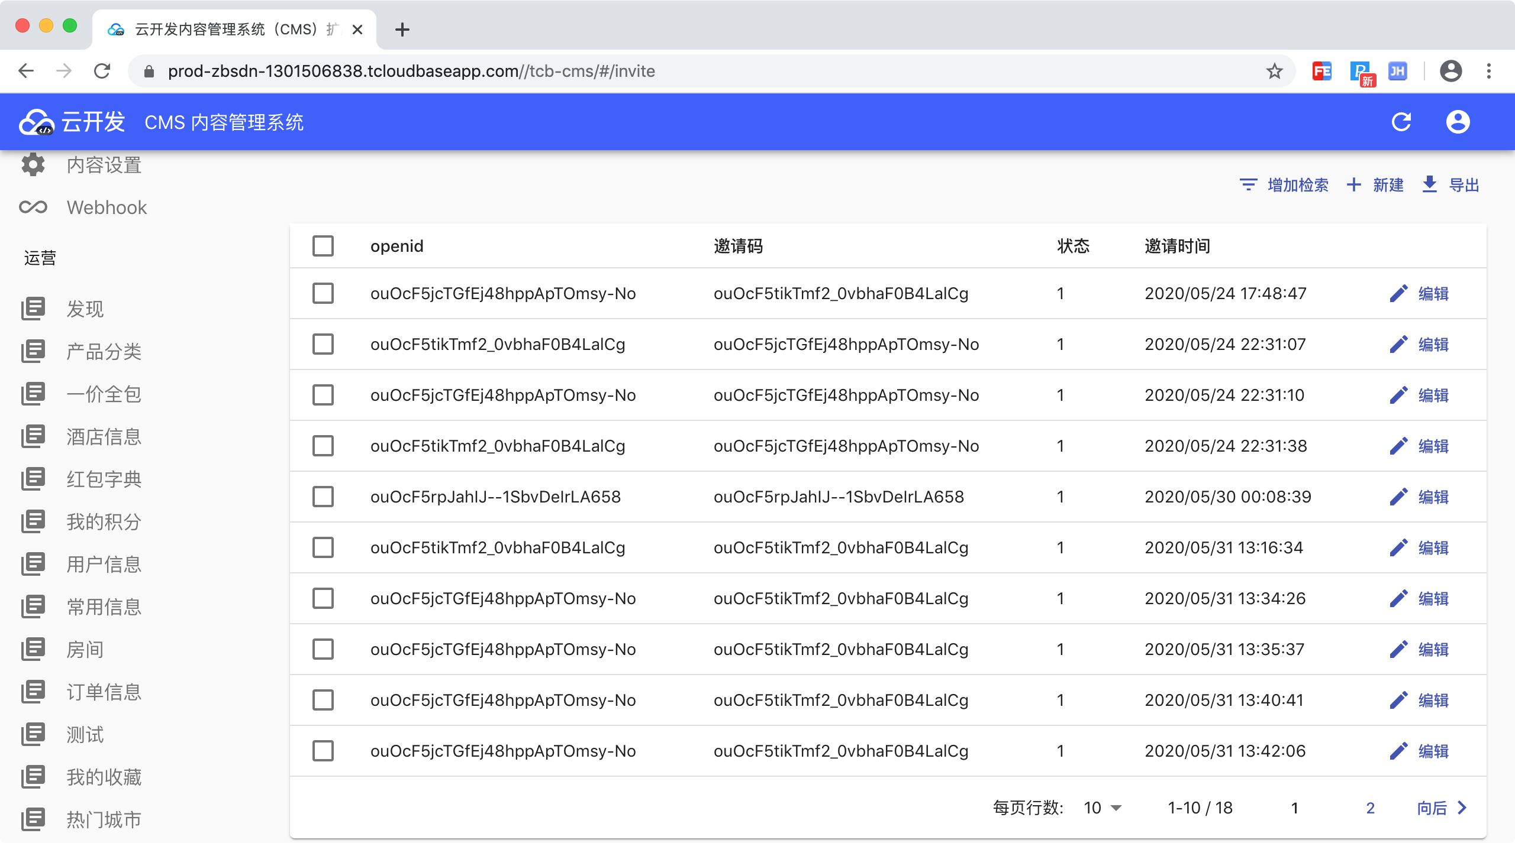The height and width of the screenshot is (843, 1515).
Task: Click the browser address bar URL
Action: click(x=411, y=72)
